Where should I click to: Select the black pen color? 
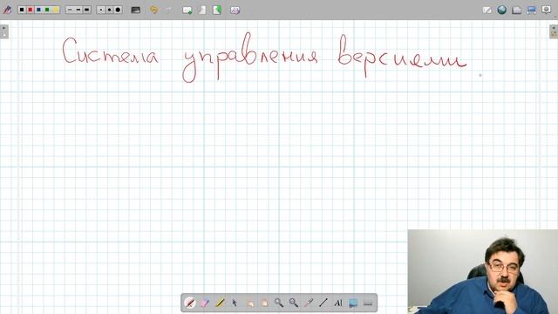pyautogui.click(x=22, y=10)
